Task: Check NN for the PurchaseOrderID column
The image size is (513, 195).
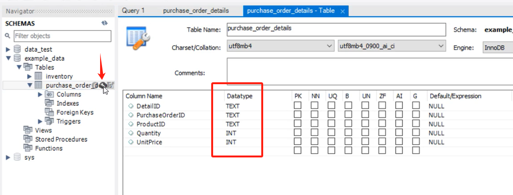Action: click(315, 115)
